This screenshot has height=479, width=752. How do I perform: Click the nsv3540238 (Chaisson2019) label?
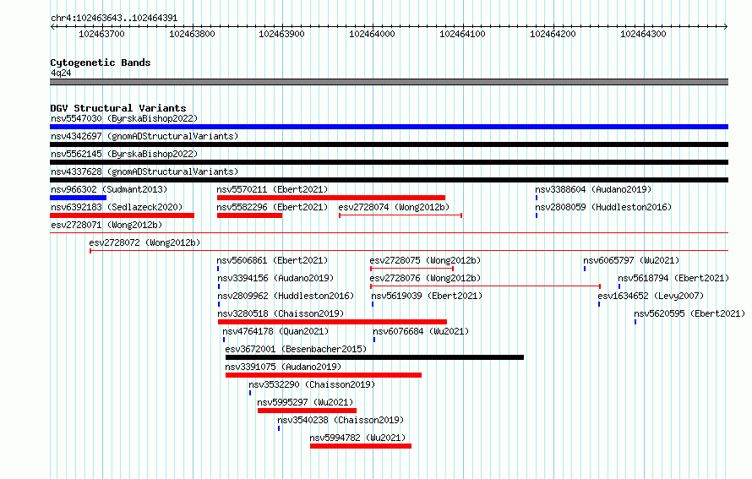click(341, 420)
